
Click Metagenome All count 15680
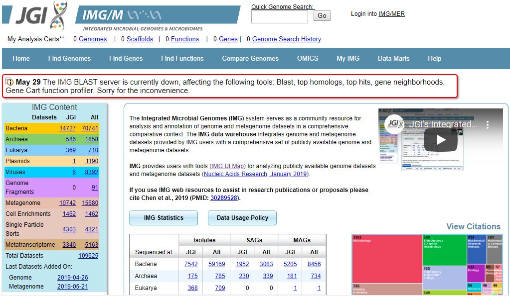pyautogui.click(x=90, y=203)
